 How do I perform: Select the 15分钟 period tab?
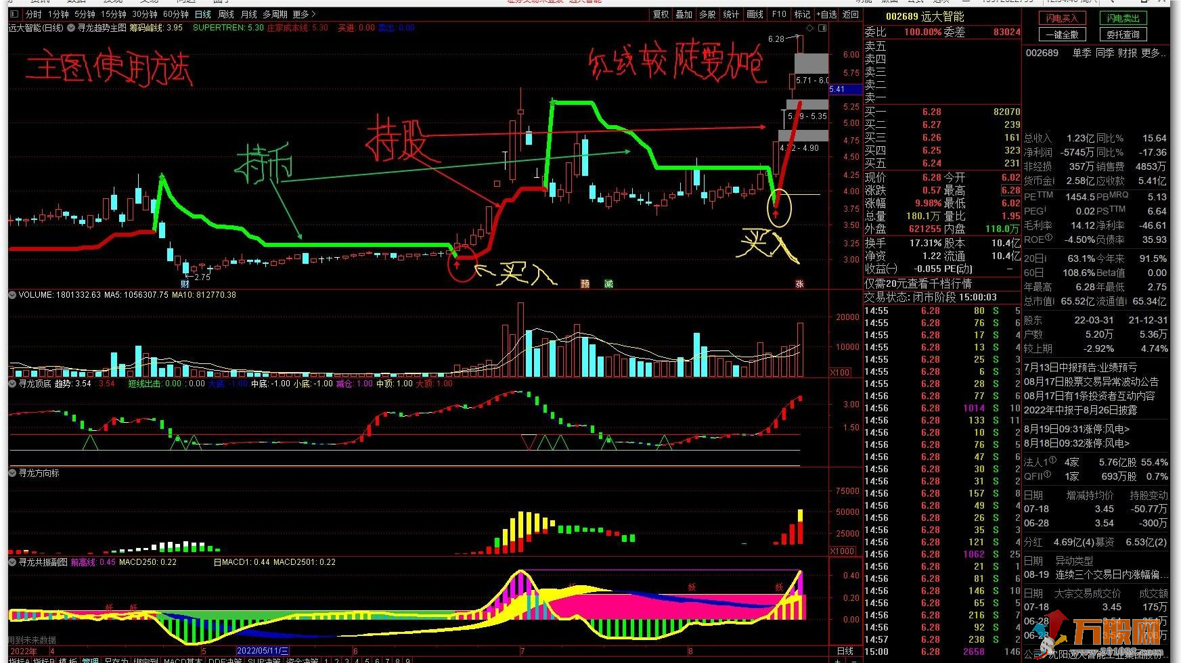click(x=114, y=14)
